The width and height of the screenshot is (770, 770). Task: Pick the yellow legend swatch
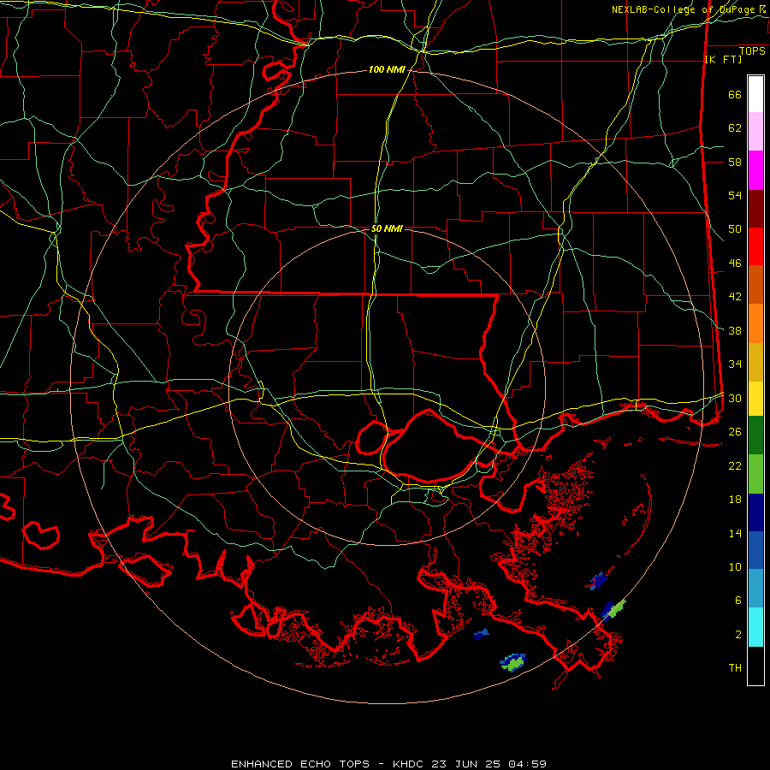point(755,399)
